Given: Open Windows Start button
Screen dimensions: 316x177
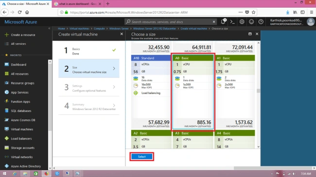Looking at the screenshot, I should click(x=4, y=174).
